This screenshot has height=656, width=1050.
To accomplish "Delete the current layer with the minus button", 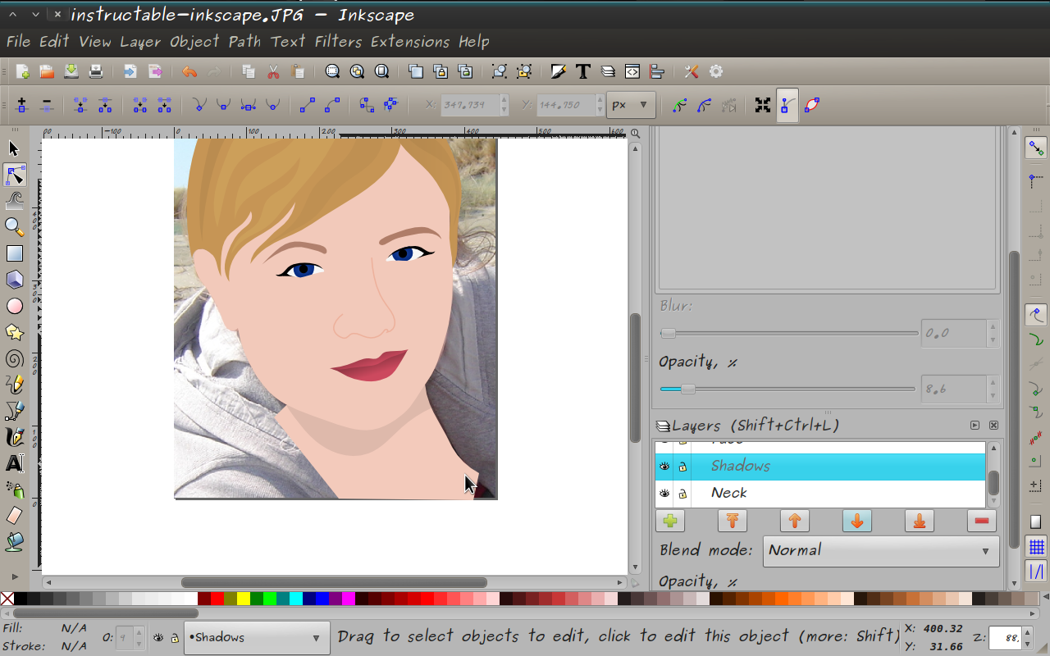I will [x=981, y=520].
